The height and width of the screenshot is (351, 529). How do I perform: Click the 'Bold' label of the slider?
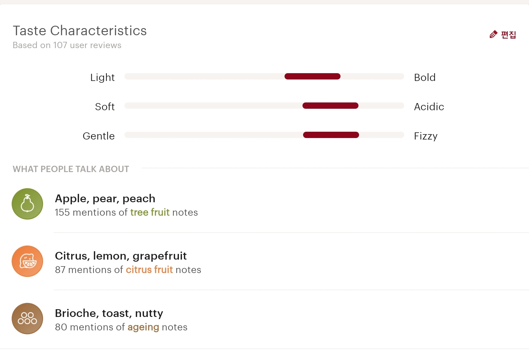[x=425, y=77]
